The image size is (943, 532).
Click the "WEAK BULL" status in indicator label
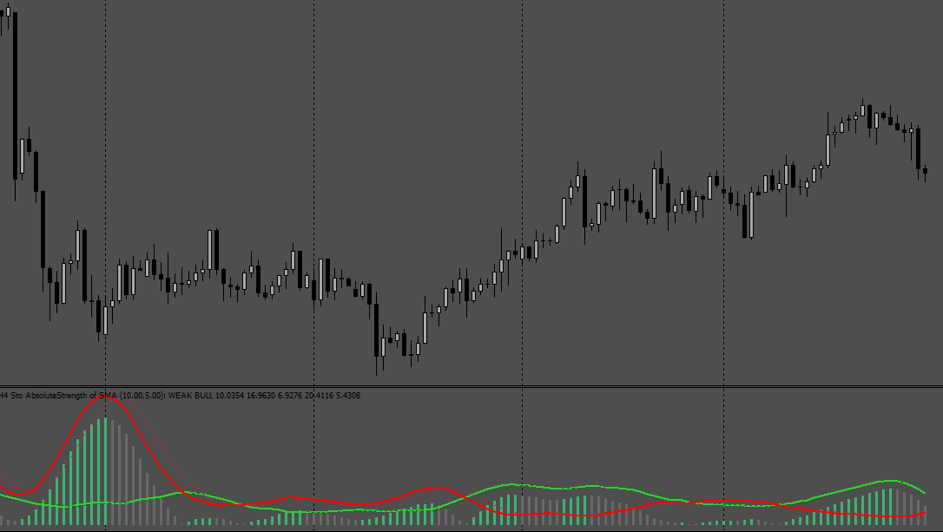click(190, 396)
